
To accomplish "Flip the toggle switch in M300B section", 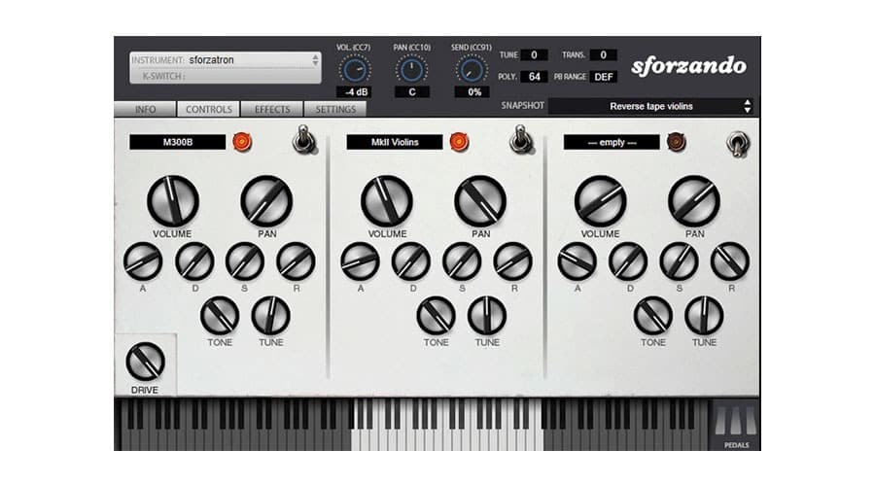I will click(304, 140).
